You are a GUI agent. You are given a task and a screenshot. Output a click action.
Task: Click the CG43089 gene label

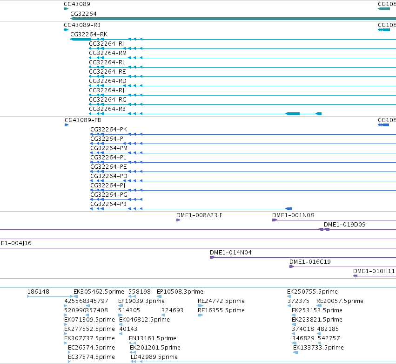tap(77, 4)
